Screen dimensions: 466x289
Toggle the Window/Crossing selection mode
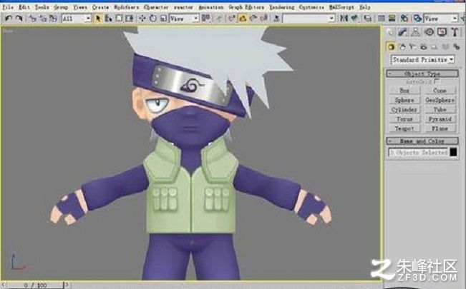click(x=129, y=19)
